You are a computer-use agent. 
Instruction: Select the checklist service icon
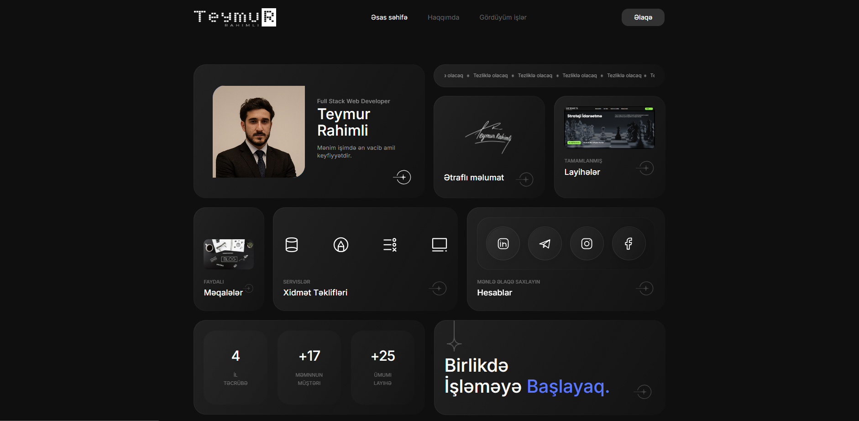tap(390, 244)
